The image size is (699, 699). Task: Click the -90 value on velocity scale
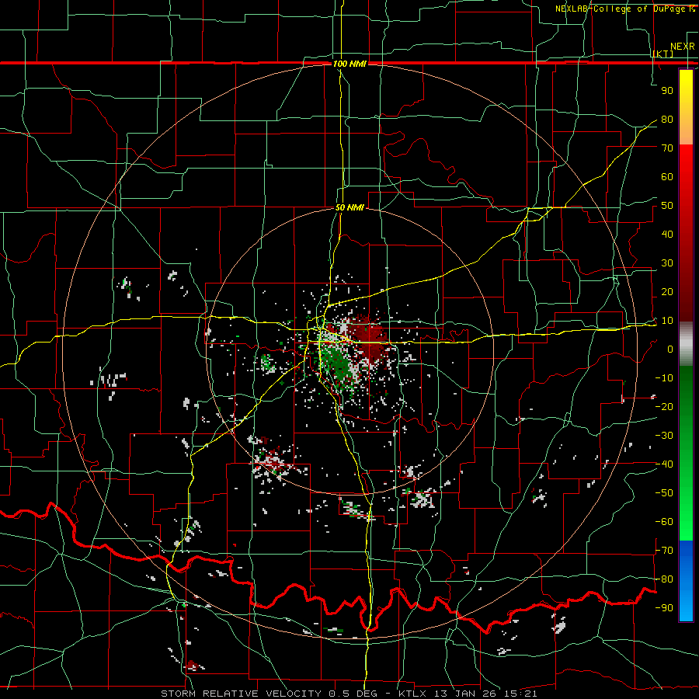pos(664,608)
